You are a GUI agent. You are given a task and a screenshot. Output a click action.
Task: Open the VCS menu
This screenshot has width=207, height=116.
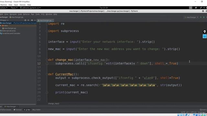point(43,14)
